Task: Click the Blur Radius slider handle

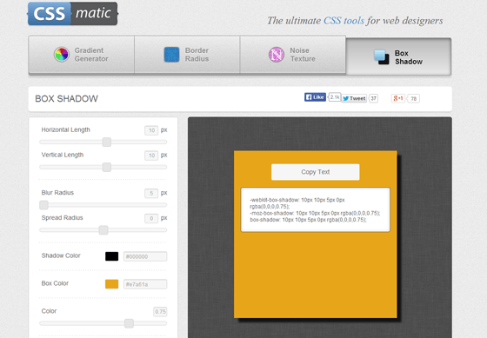Action: [x=43, y=205]
